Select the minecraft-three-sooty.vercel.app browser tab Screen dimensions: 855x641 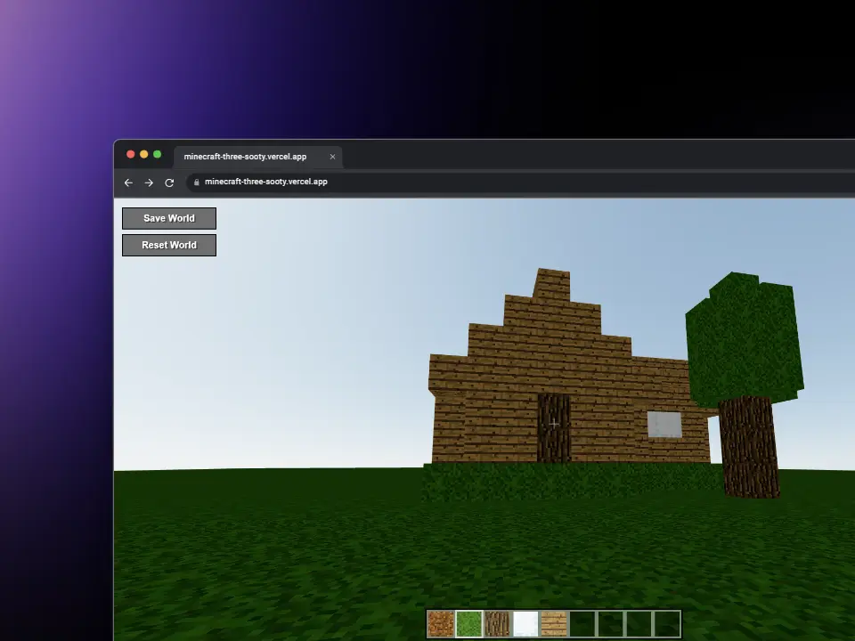pyautogui.click(x=258, y=157)
